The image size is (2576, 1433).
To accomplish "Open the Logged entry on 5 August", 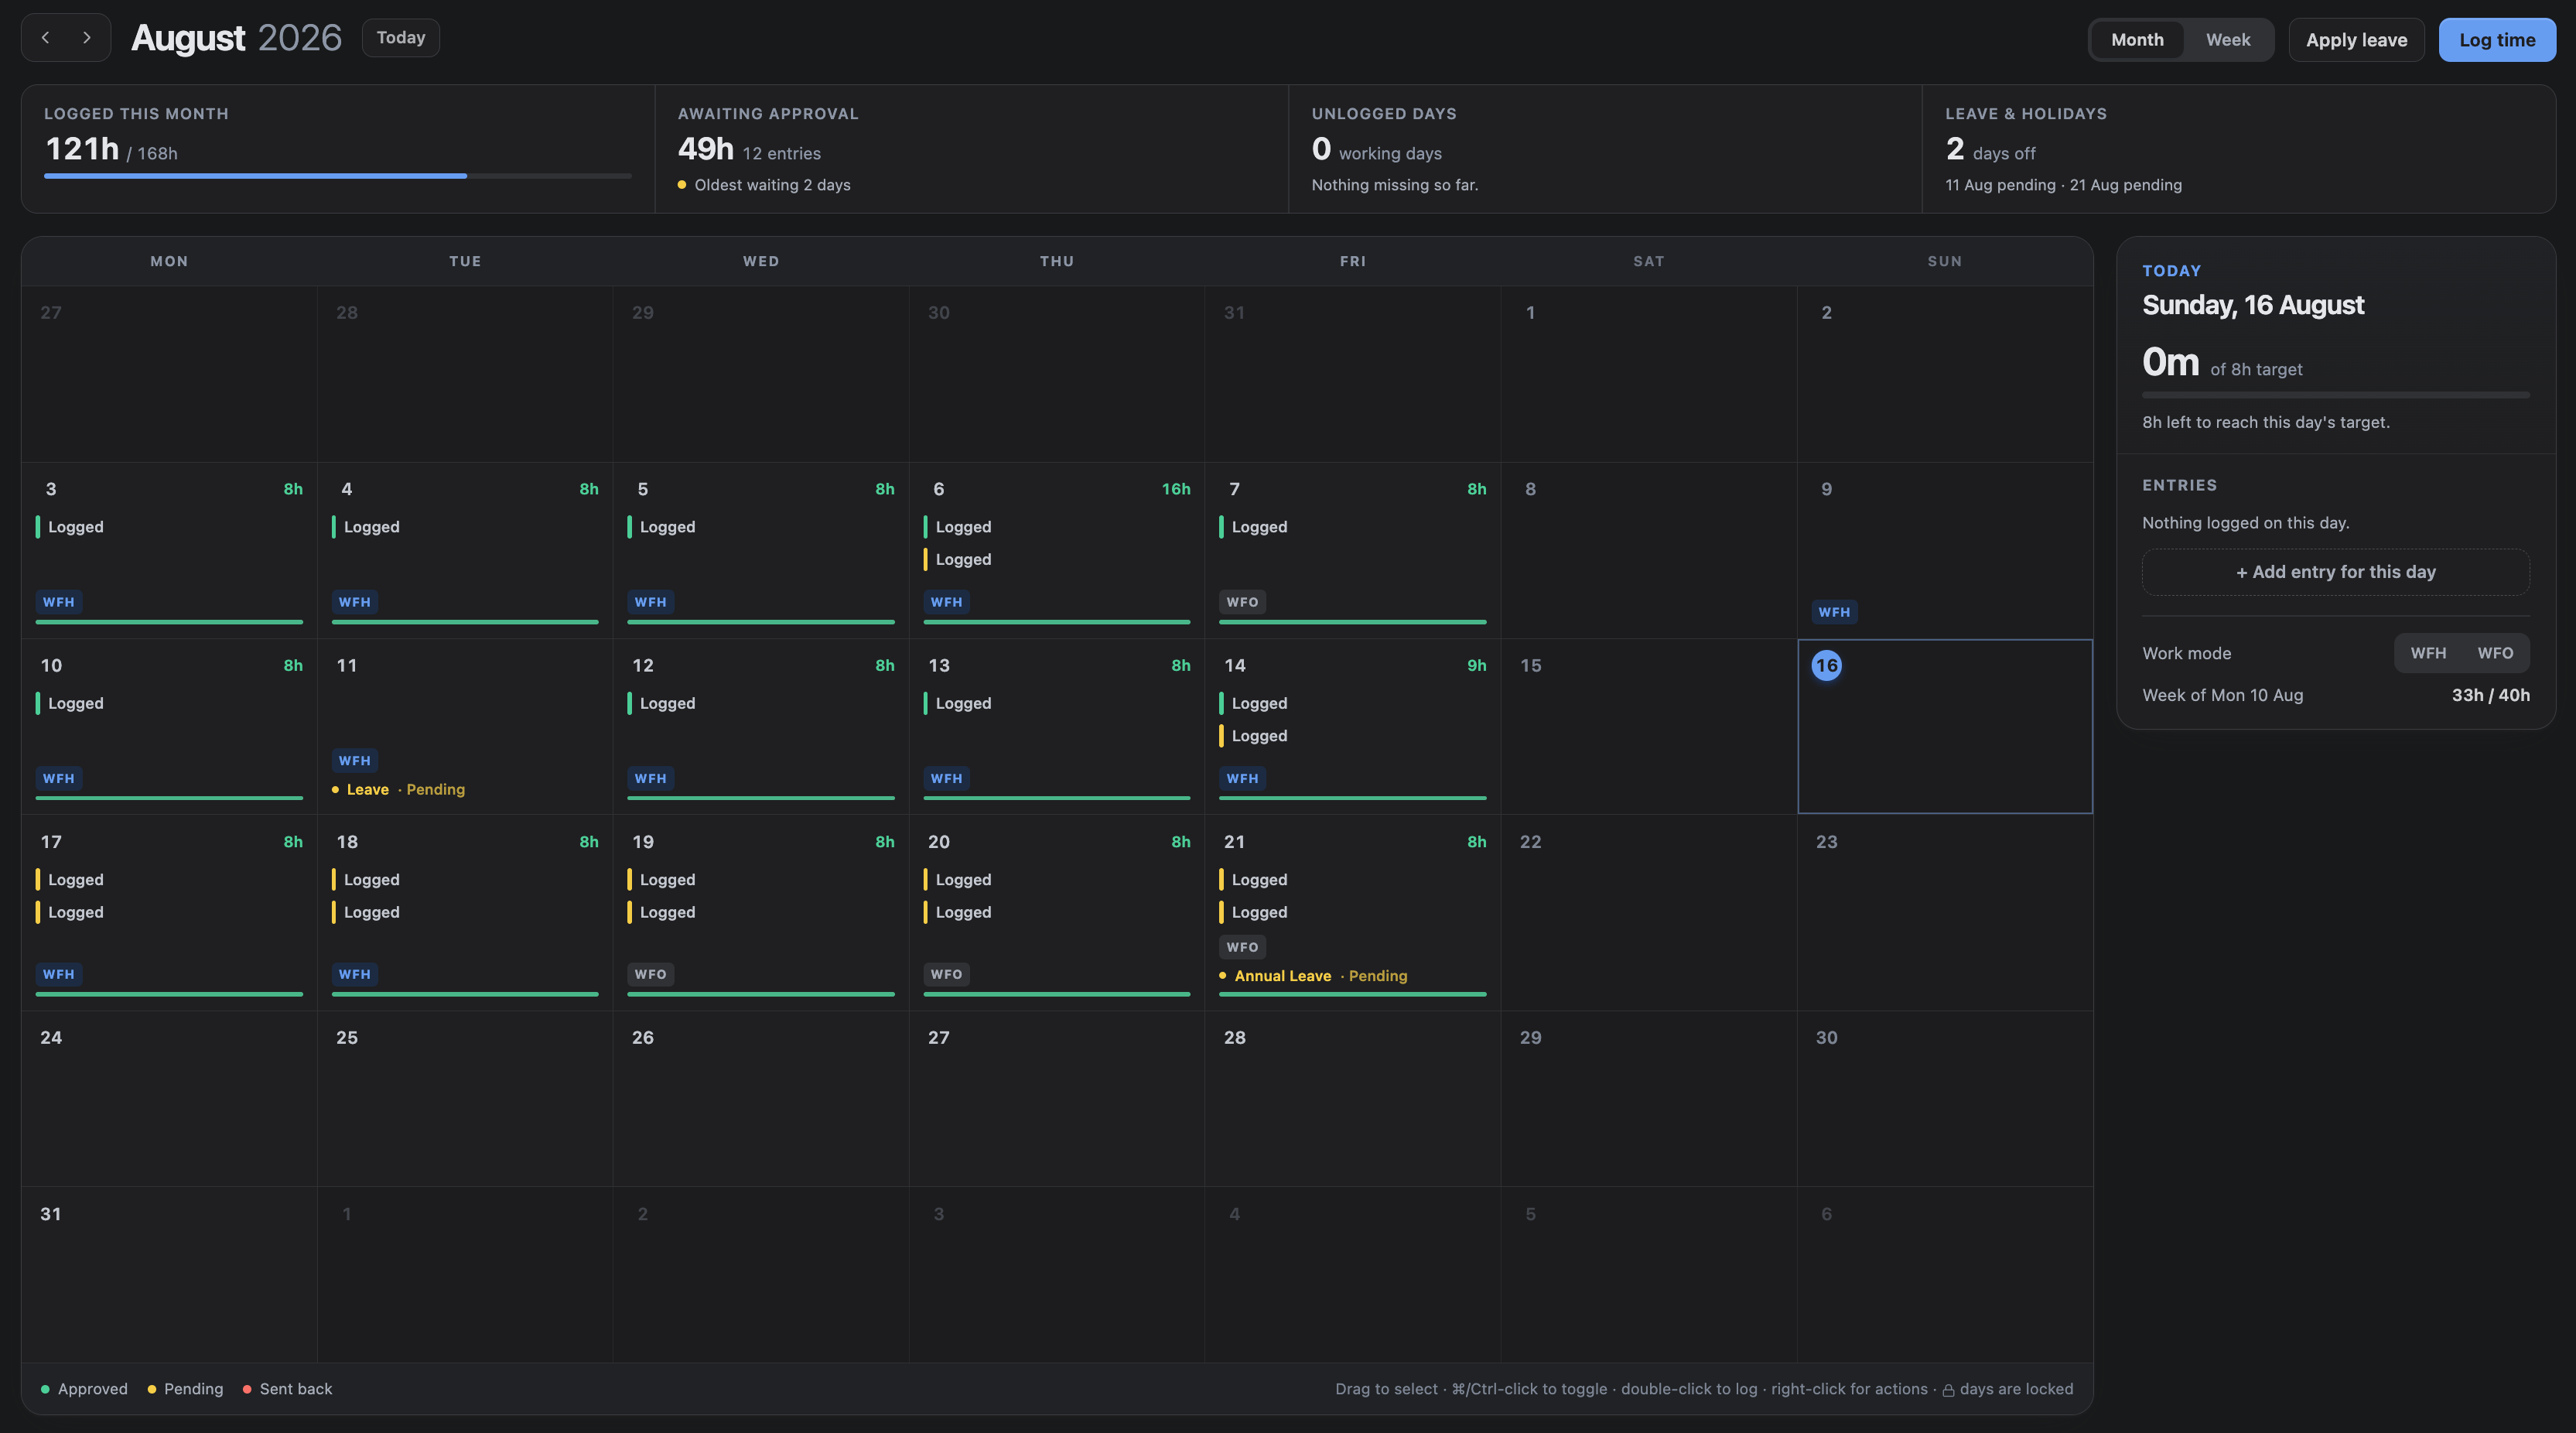I will [x=761, y=527].
